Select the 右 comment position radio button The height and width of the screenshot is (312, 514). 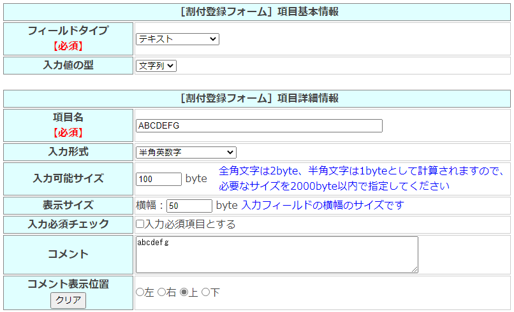tap(162, 292)
